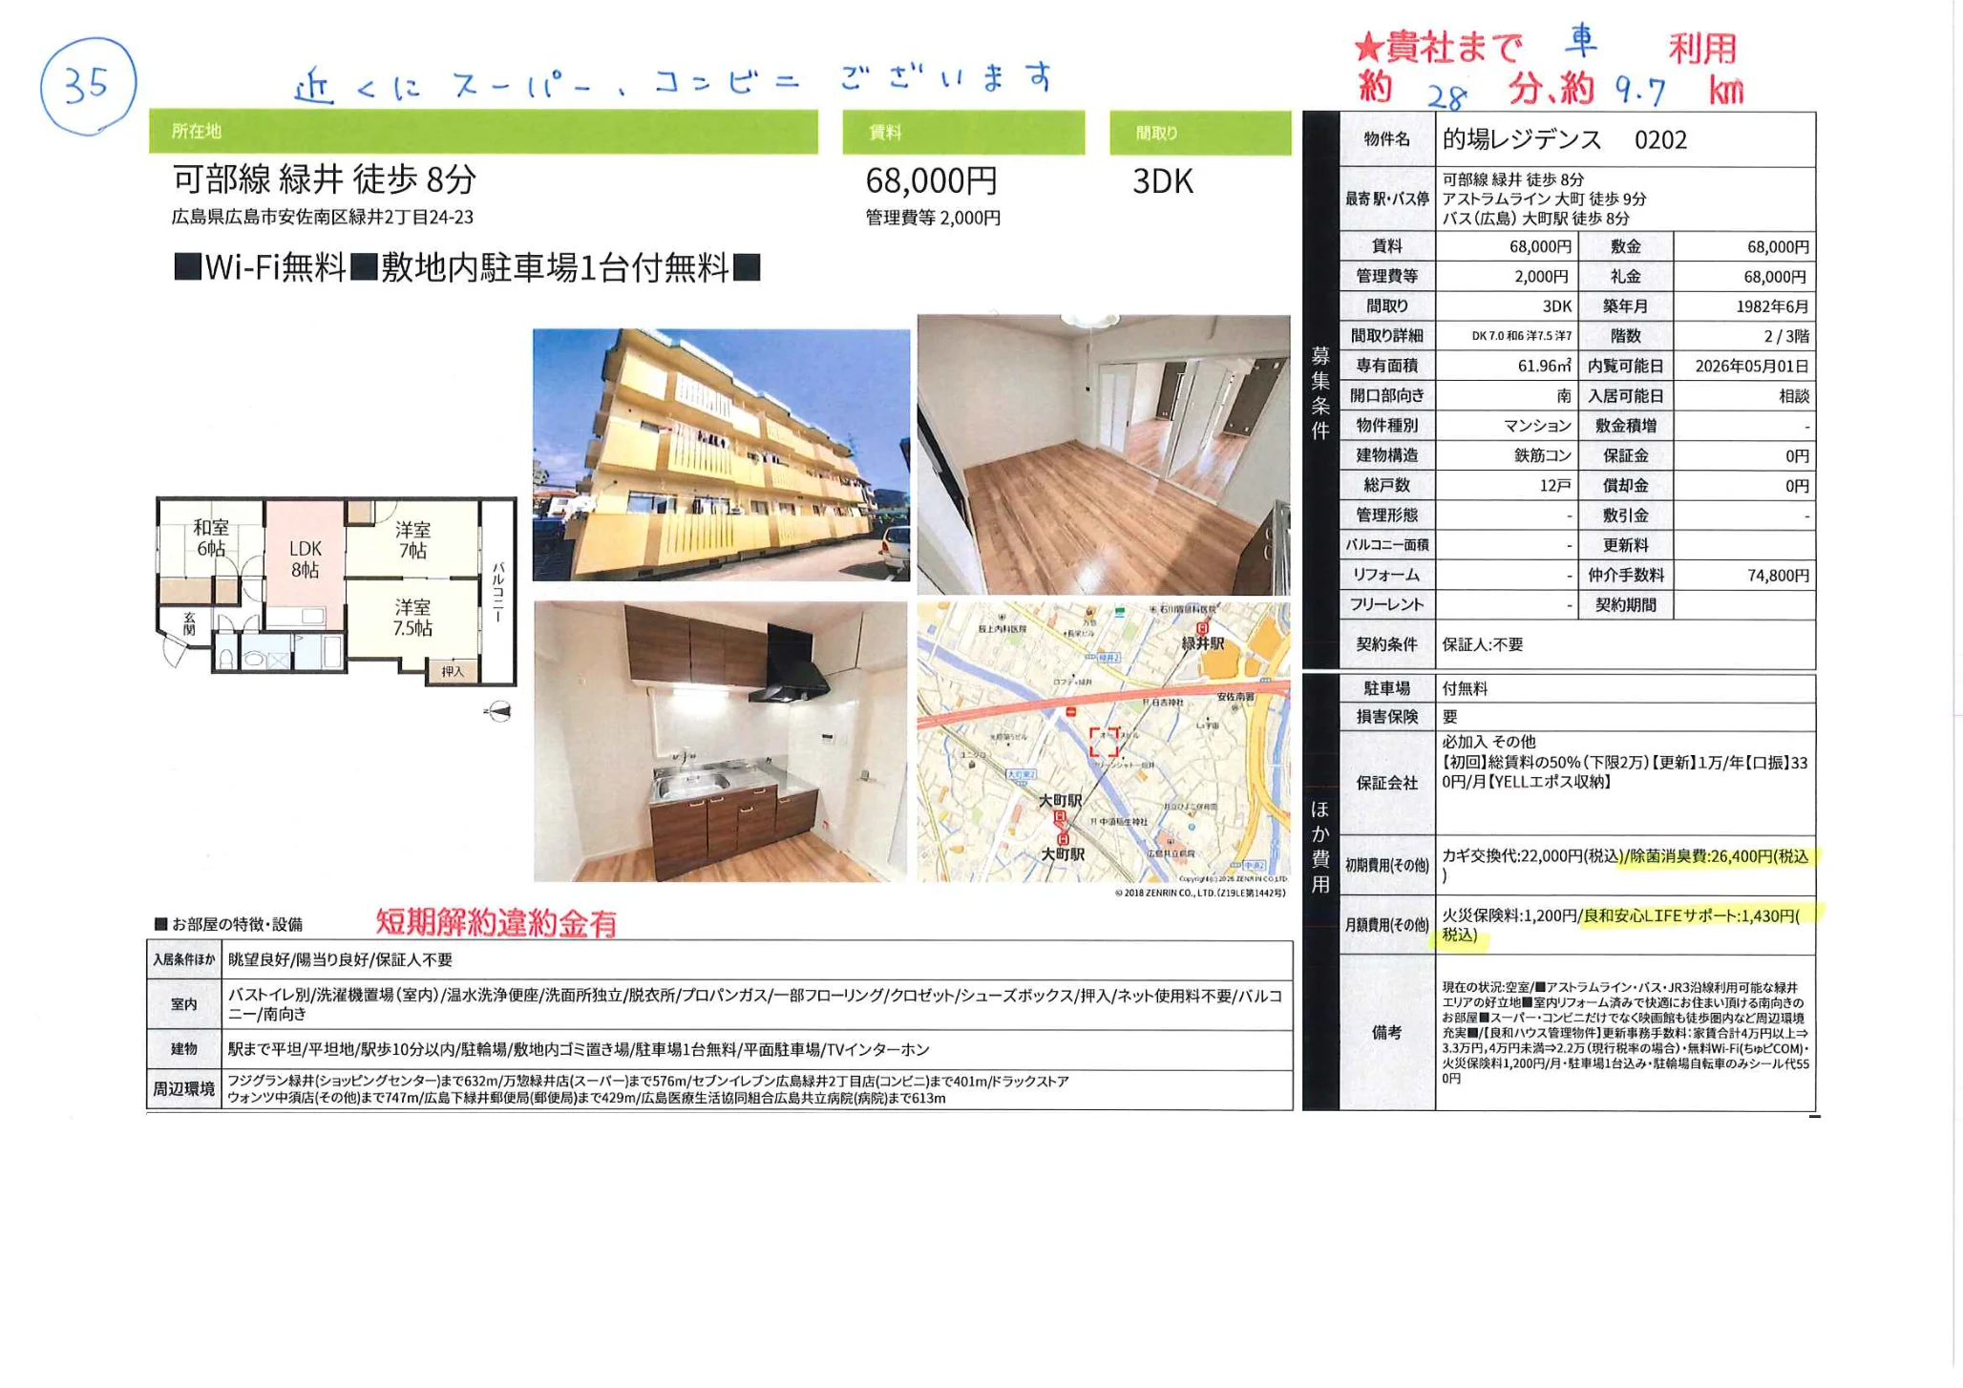
Task: Click the green 間取り header bar
Action: pos(1199,133)
